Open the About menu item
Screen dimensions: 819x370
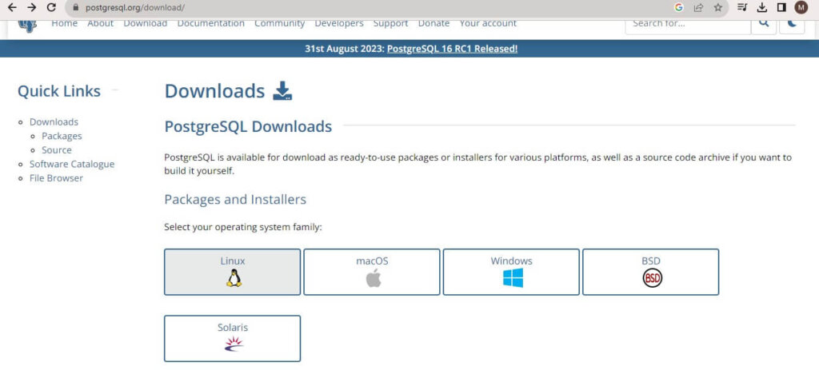[x=100, y=23]
